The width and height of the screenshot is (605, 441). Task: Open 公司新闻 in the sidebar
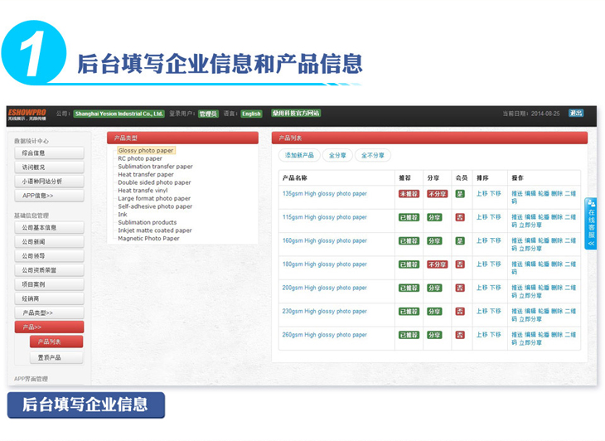point(49,241)
